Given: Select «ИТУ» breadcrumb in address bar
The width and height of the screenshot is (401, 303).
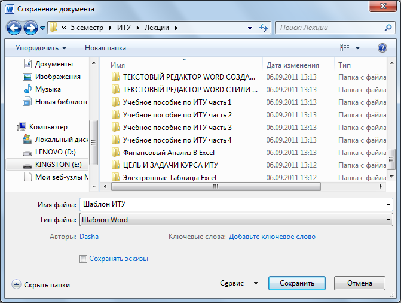Looking at the screenshot, I should click(124, 28).
